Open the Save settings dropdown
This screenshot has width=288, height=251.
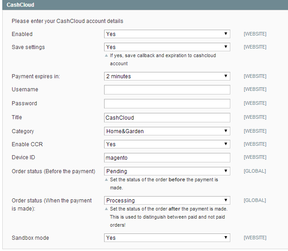click(167, 47)
